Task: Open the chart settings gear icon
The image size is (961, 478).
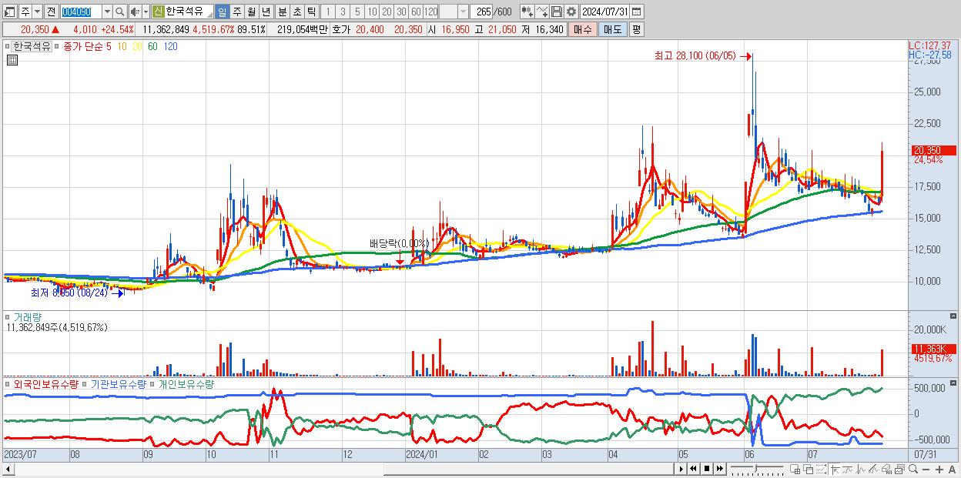Action: [x=571, y=12]
